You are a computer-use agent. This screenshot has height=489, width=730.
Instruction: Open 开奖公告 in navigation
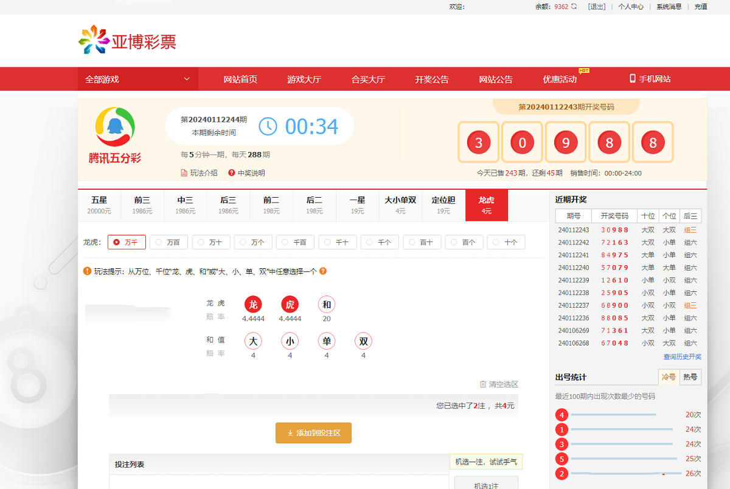432,79
